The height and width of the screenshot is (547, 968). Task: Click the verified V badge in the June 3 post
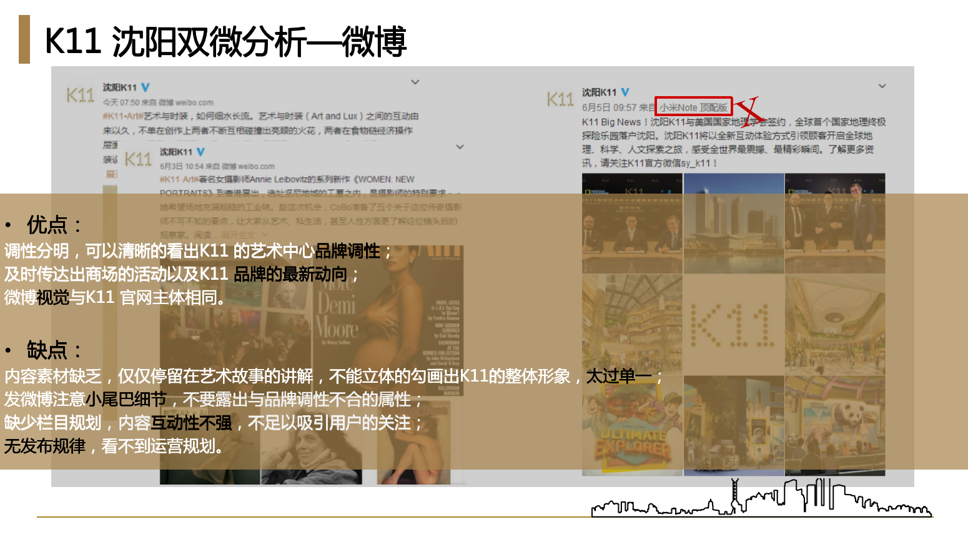click(200, 152)
